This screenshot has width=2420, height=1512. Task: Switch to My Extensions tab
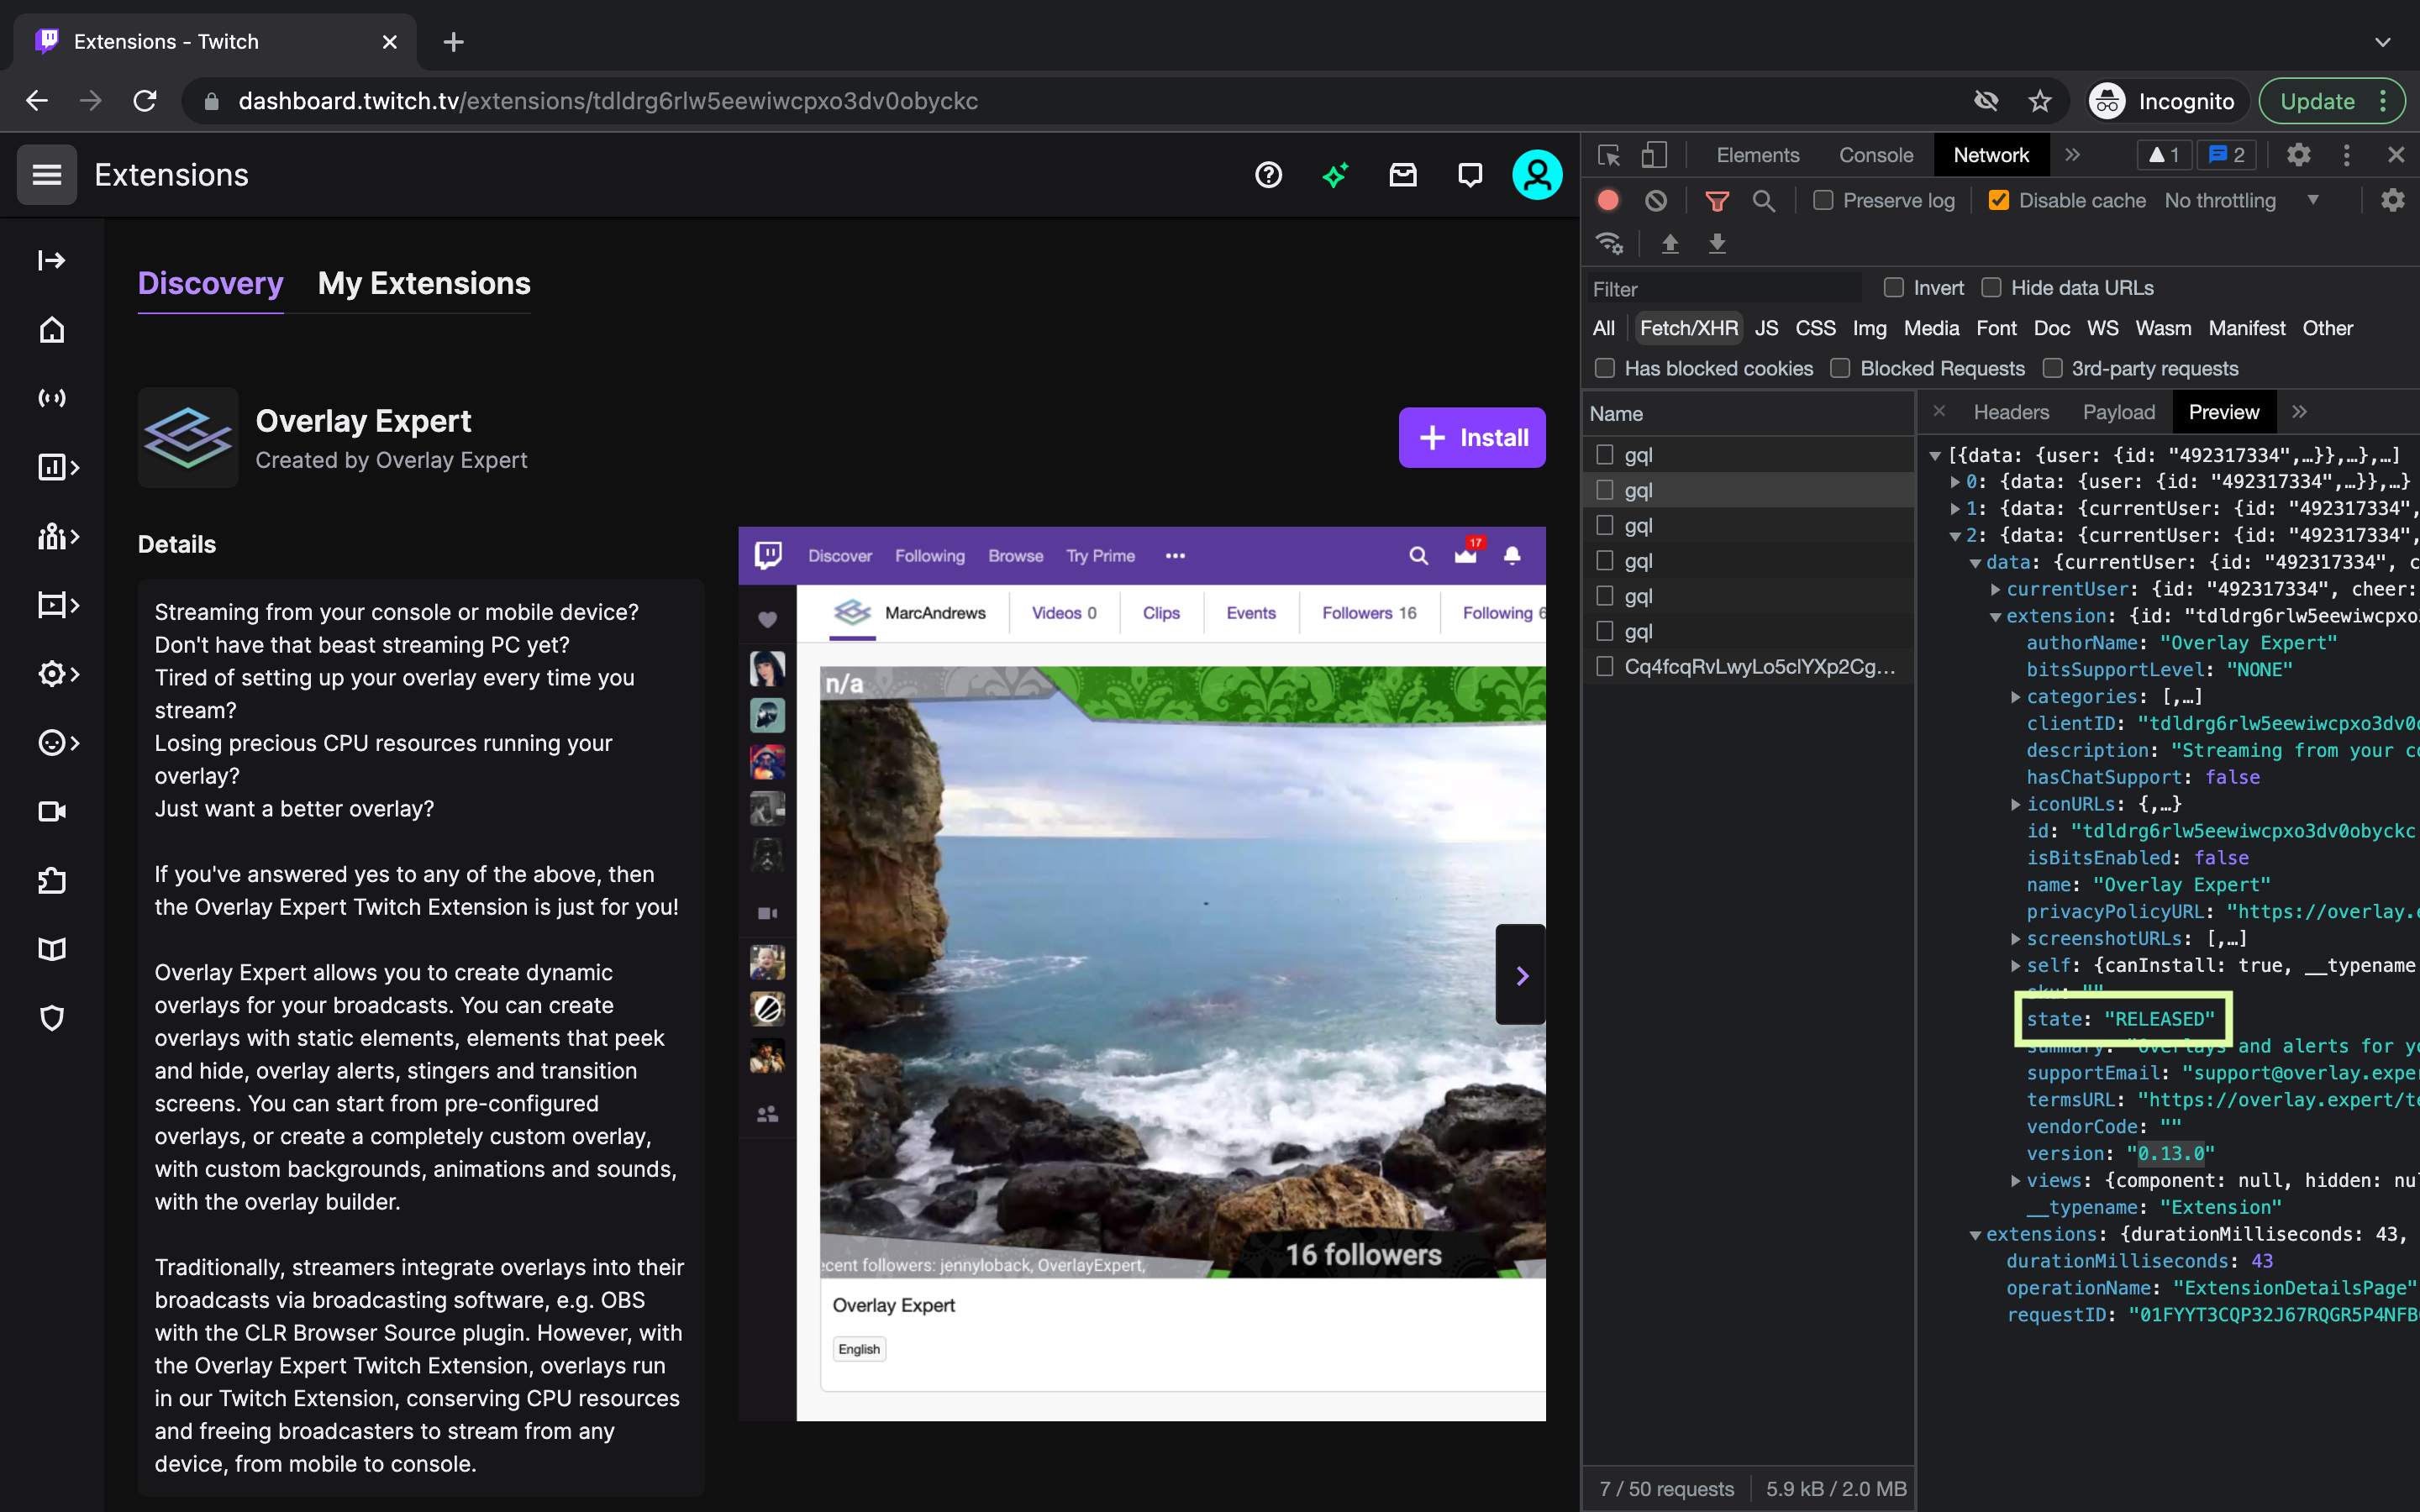click(424, 284)
